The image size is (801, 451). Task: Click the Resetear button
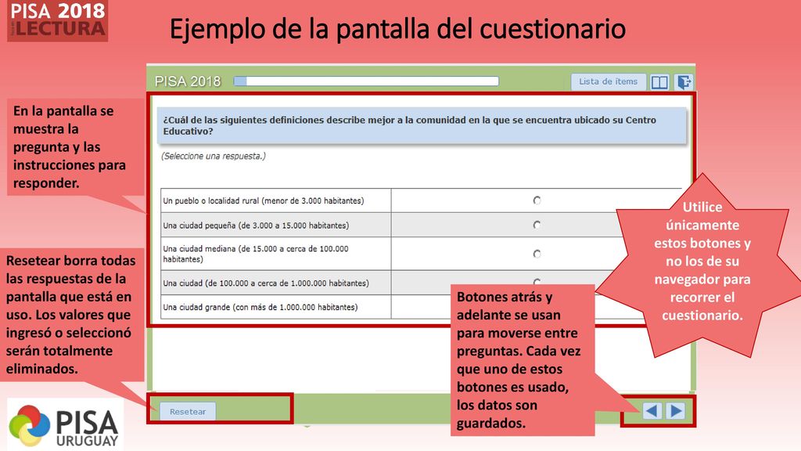(188, 411)
